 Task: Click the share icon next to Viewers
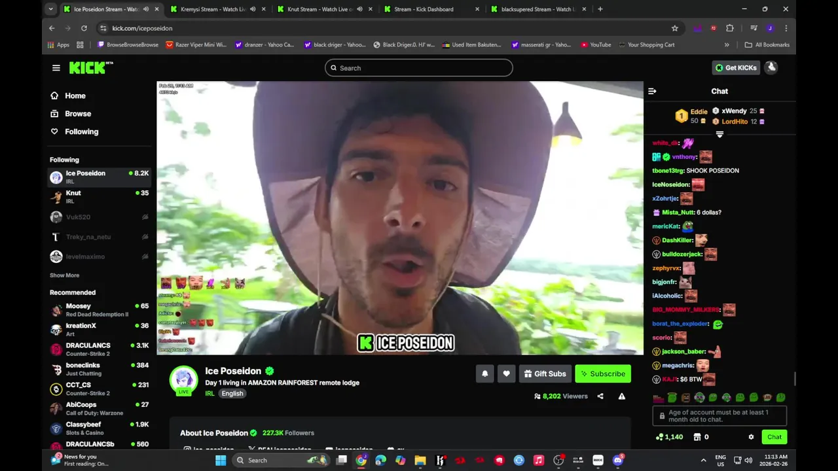[600, 396]
